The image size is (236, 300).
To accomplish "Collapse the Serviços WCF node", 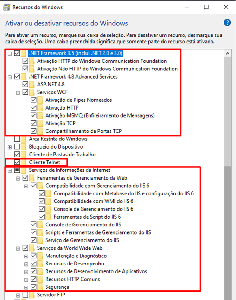I will coord(18,93).
